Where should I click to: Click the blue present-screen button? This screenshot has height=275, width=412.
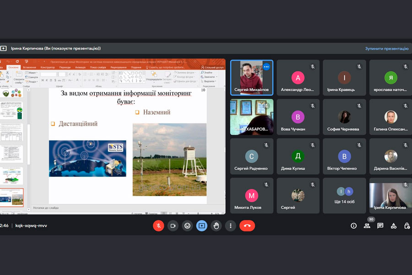click(x=202, y=226)
